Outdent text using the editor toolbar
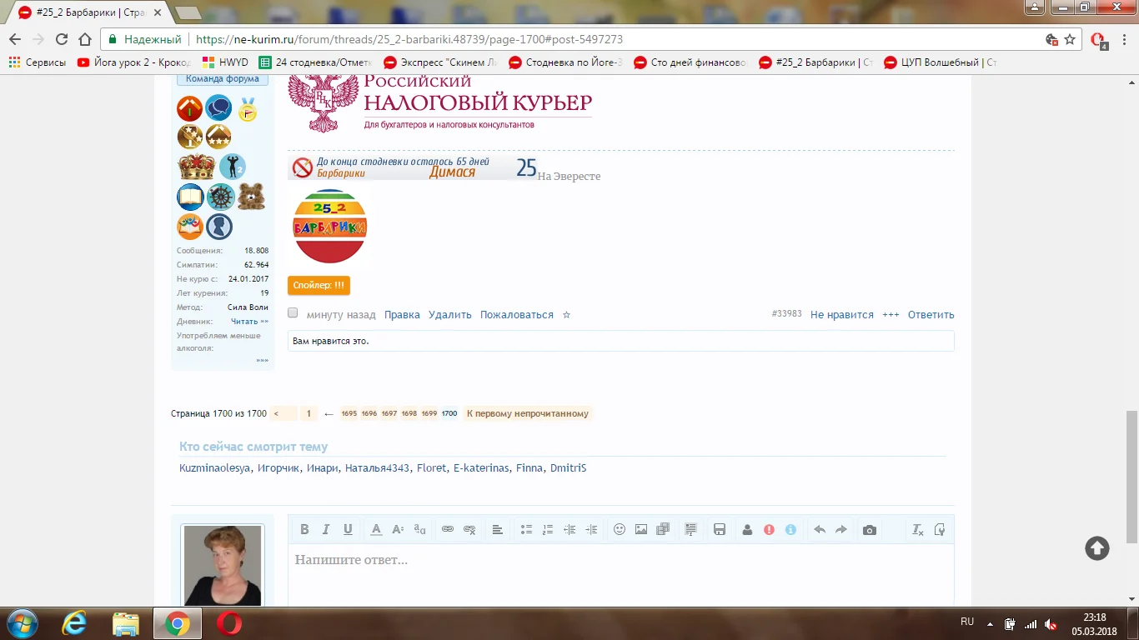 (569, 529)
